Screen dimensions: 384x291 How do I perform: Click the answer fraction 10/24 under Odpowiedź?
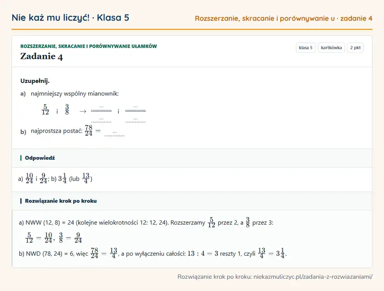pyautogui.click(x=29, y=178)
